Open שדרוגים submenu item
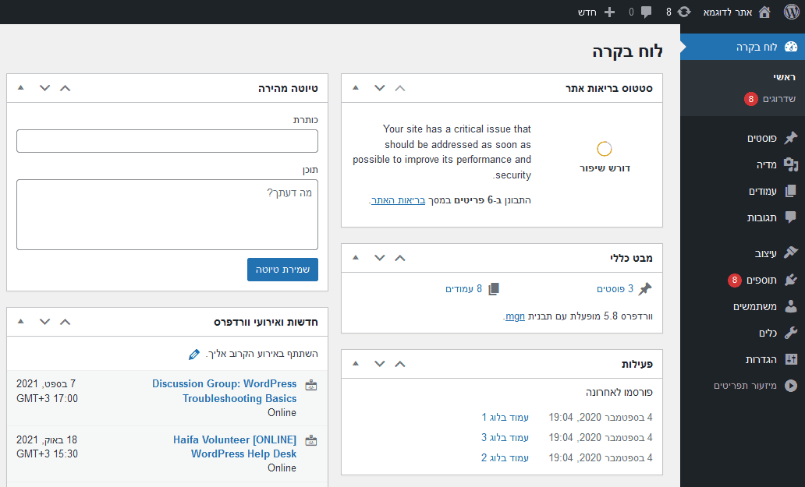Viewport: 805px width, 487px height. (778, 99)
